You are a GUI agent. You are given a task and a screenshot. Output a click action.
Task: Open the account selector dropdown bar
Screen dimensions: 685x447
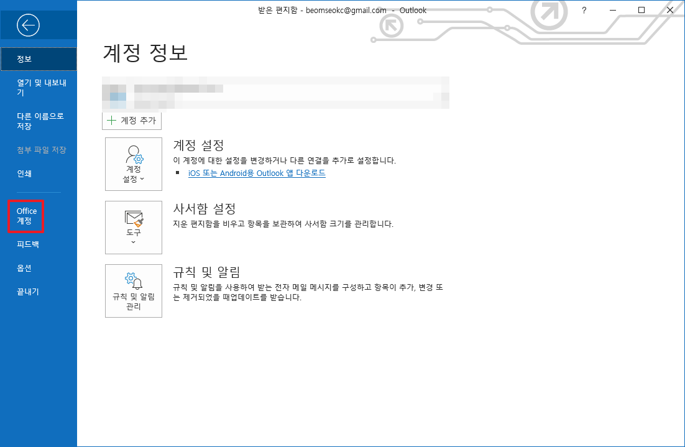[275, 93]
